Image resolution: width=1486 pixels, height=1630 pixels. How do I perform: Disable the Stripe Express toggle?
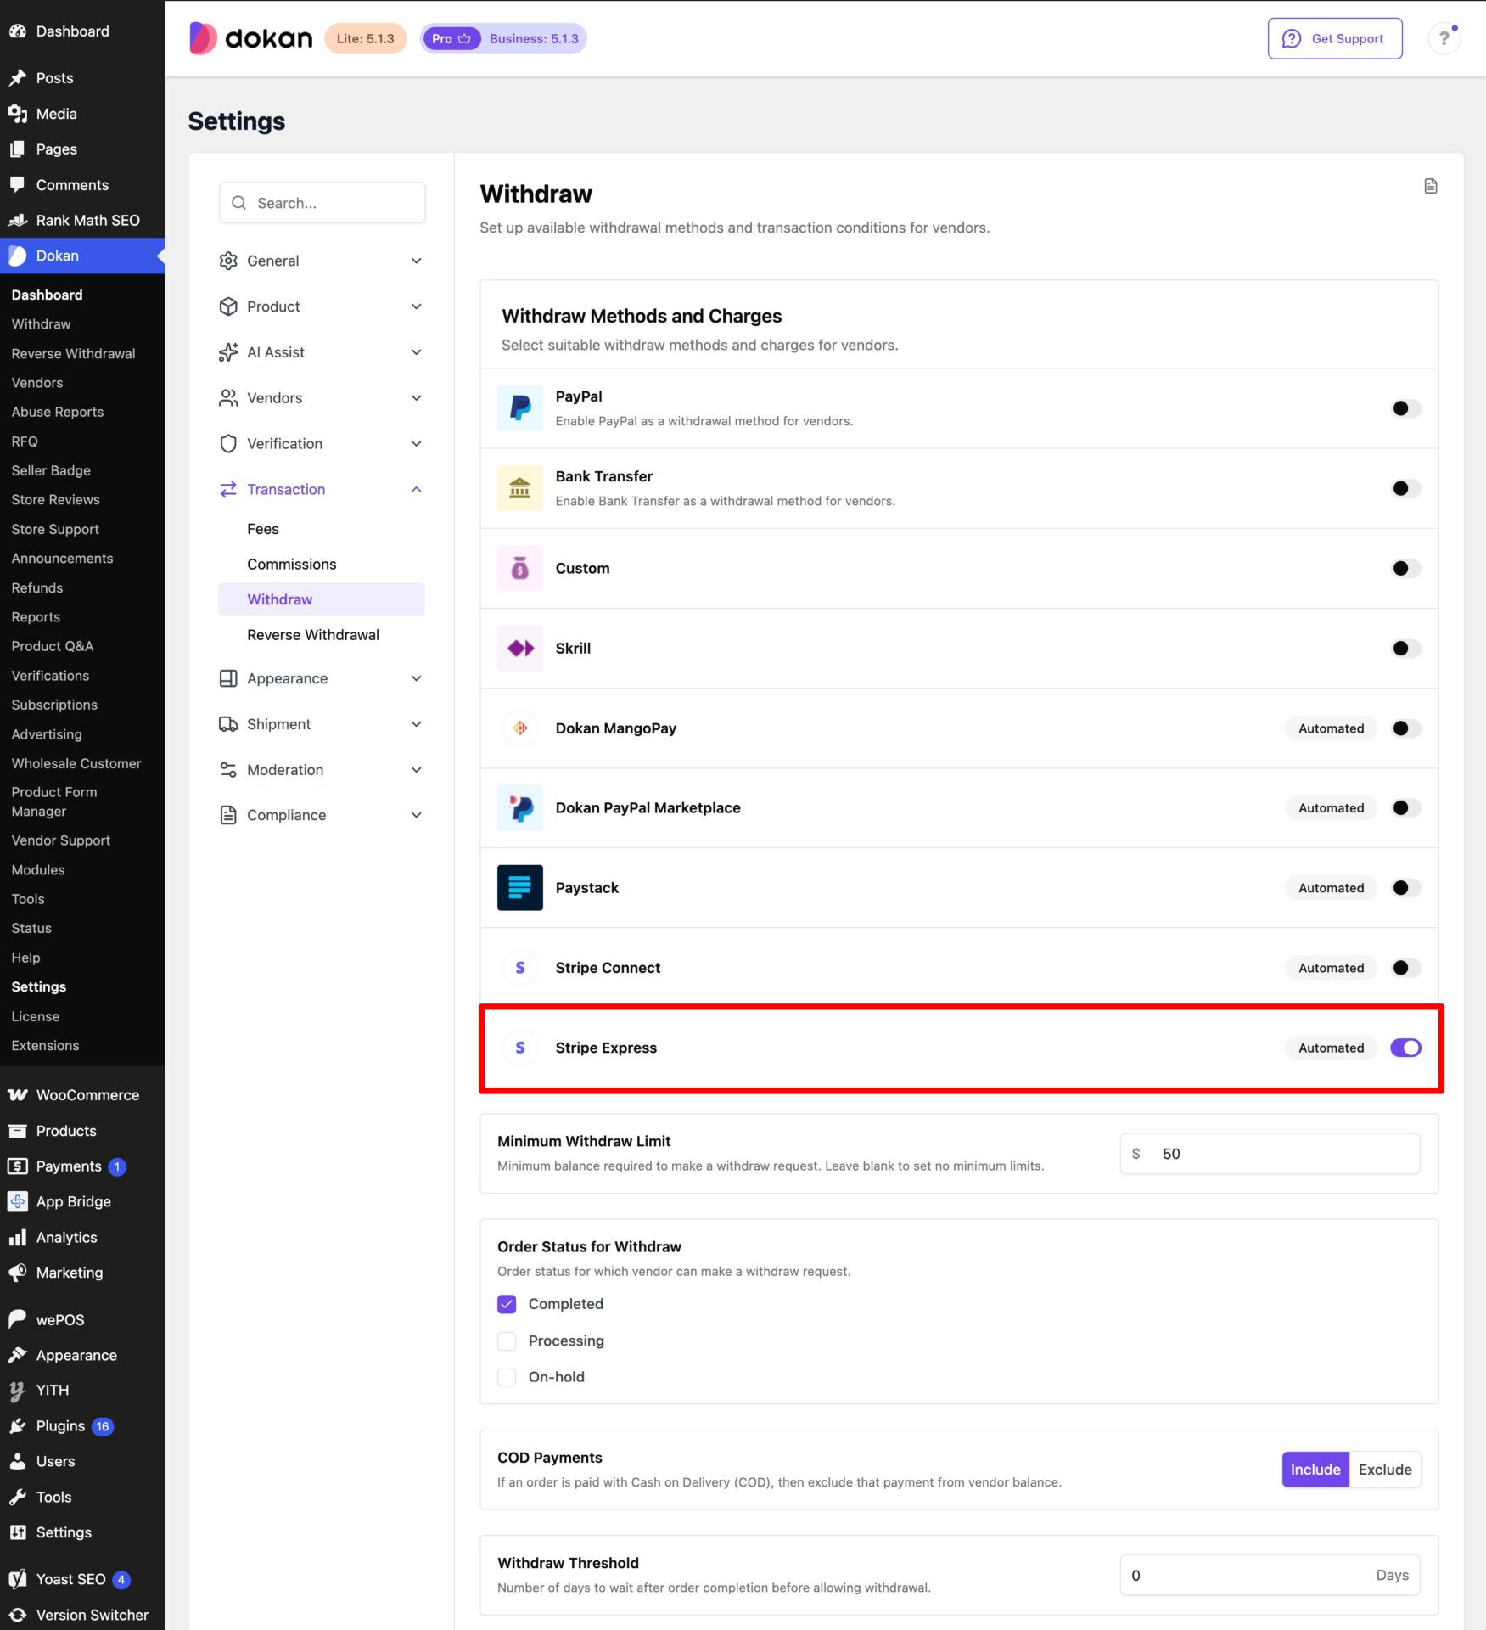[1405, 1048]
